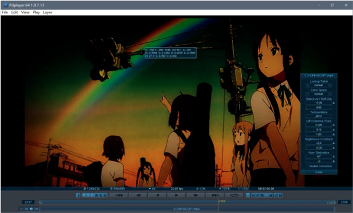
Task: Start forward playback
Action: pos(176,195)
